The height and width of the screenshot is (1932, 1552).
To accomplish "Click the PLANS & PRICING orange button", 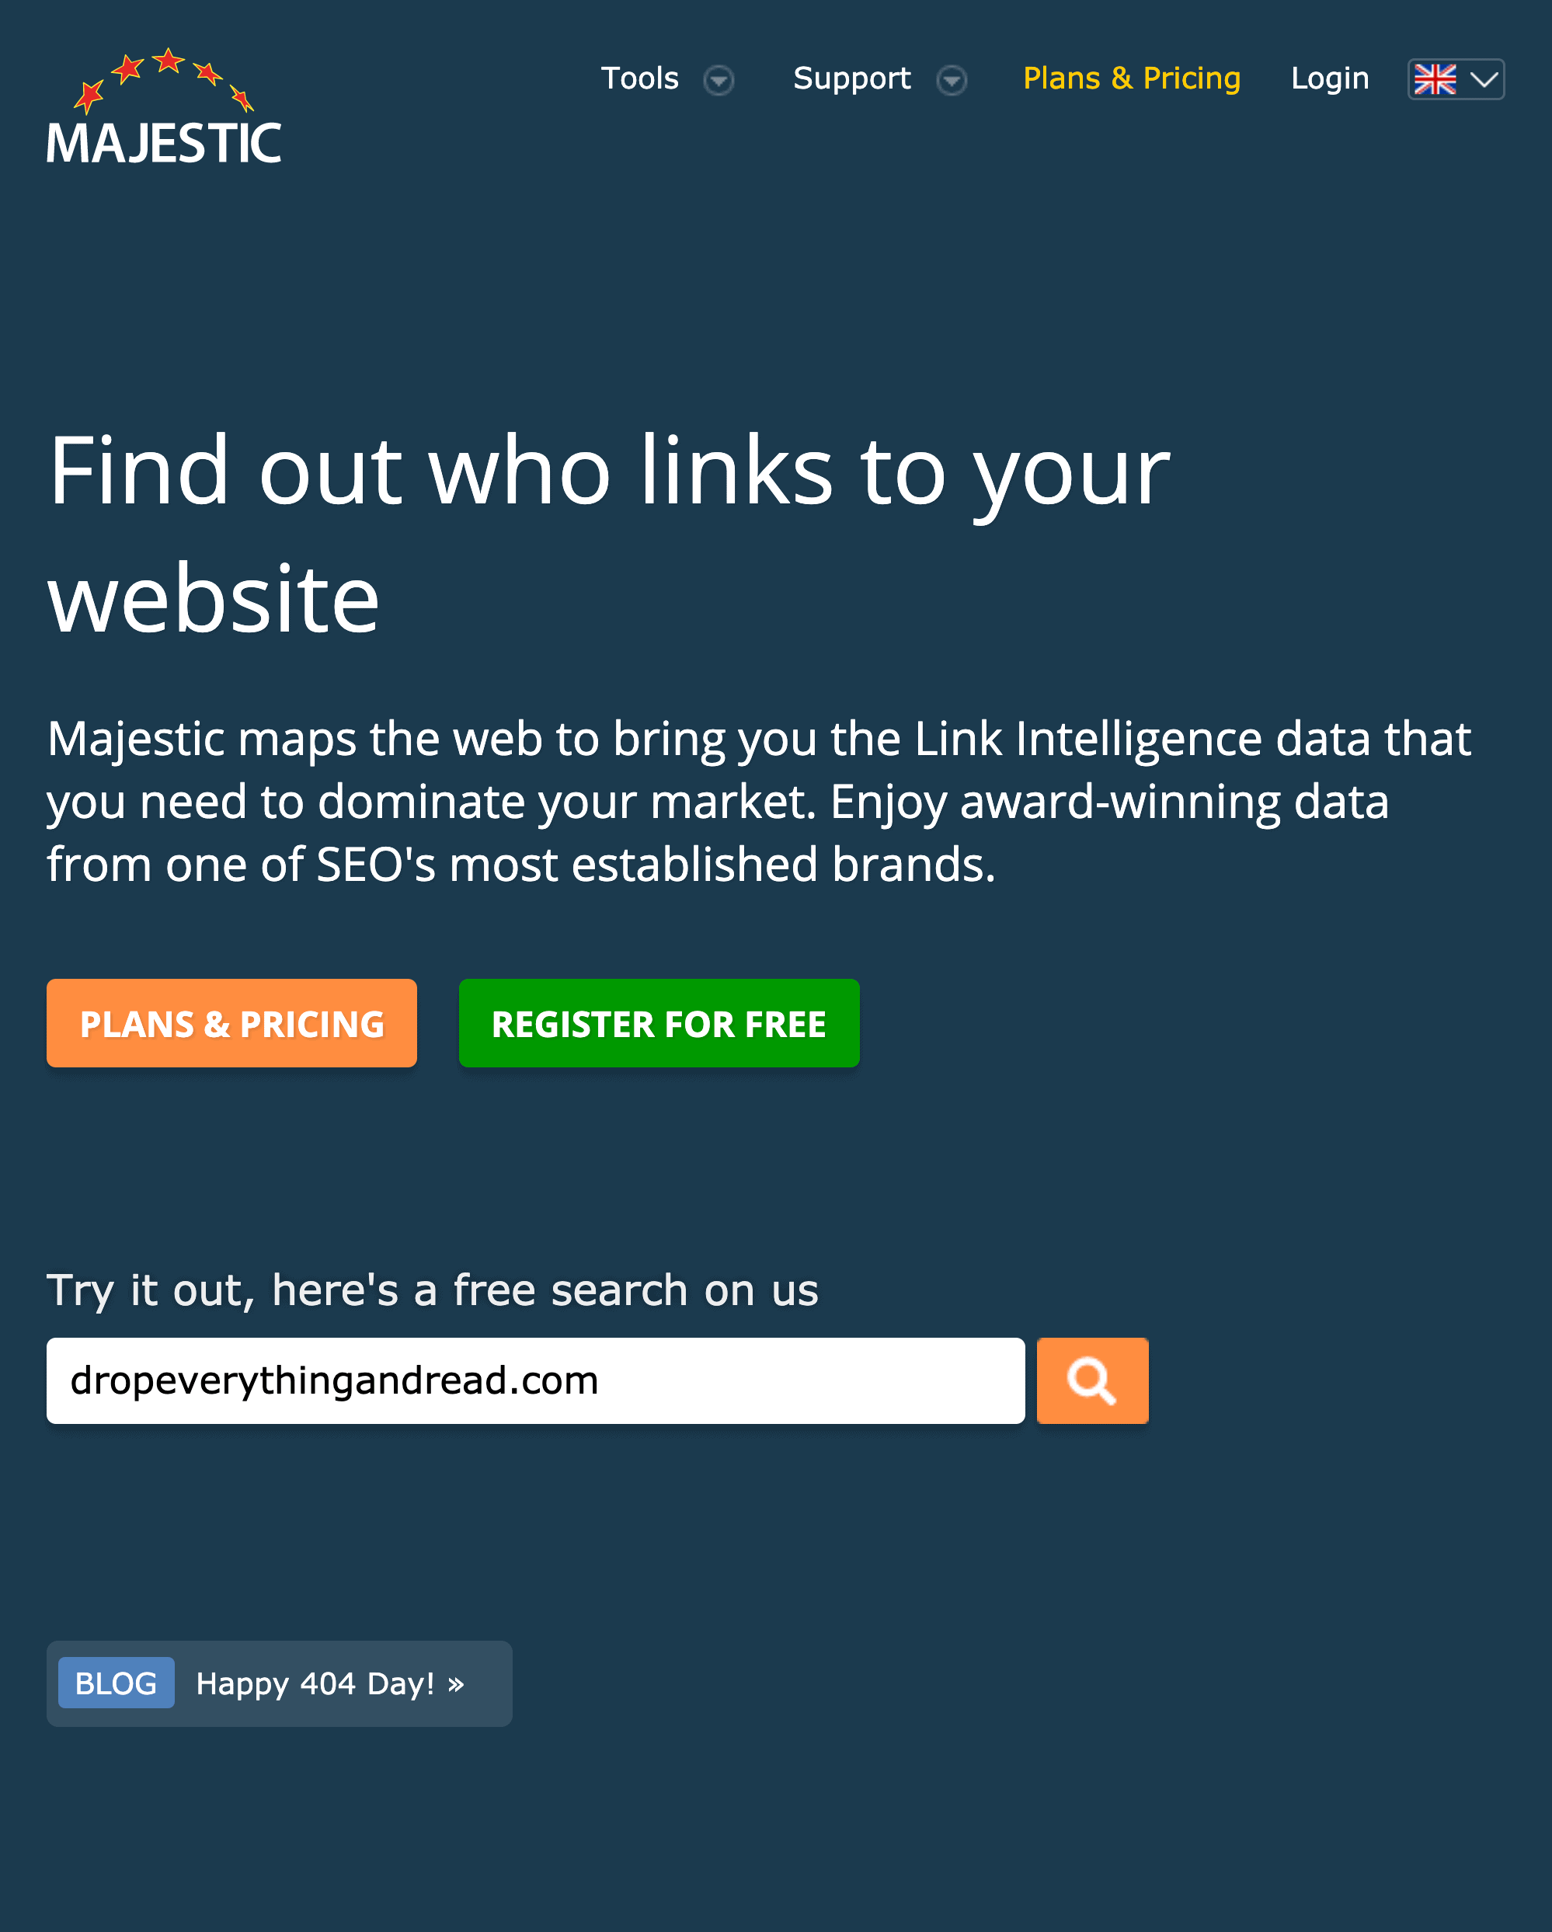I will point(231,1023).
